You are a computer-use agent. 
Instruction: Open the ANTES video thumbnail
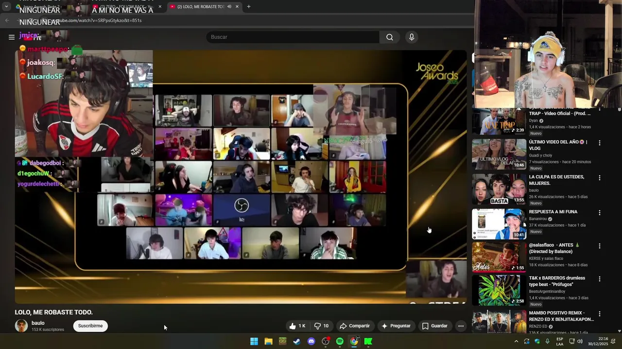499,257
